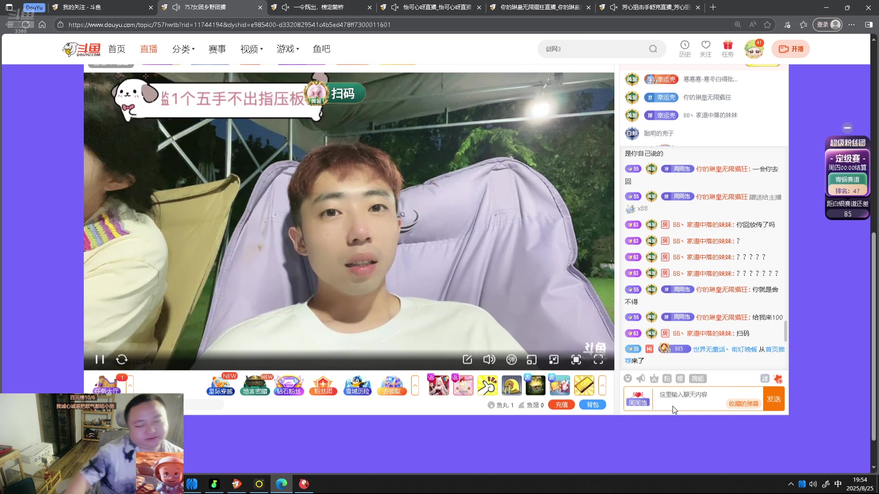The height and width of the screenshot is (494, 879).
Task: Open 任务 gift task icon
Action: point(727,49)
